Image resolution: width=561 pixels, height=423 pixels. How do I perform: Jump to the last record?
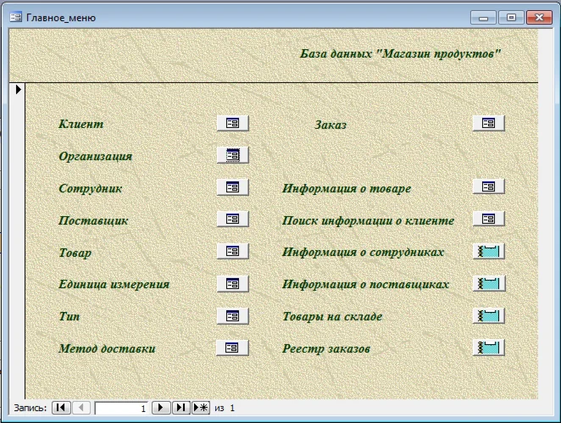click(181, 408)
